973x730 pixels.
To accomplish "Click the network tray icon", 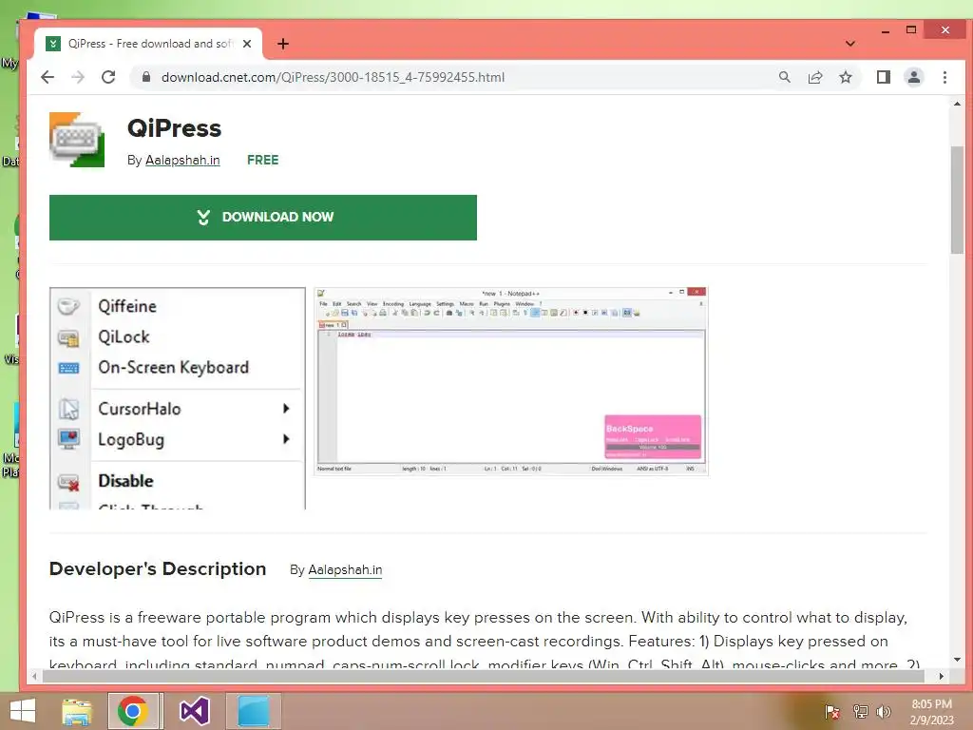I will click(x=861, y=711).
